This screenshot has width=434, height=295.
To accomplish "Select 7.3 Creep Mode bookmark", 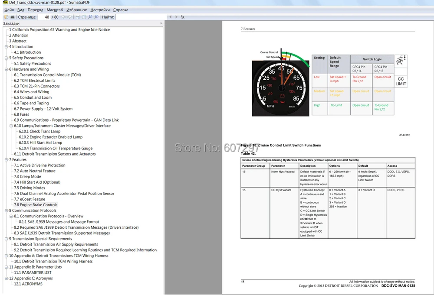I will (27, 176).
